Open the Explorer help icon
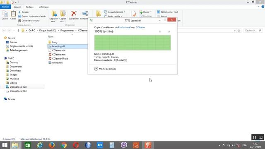 click(x=263, y=7)
